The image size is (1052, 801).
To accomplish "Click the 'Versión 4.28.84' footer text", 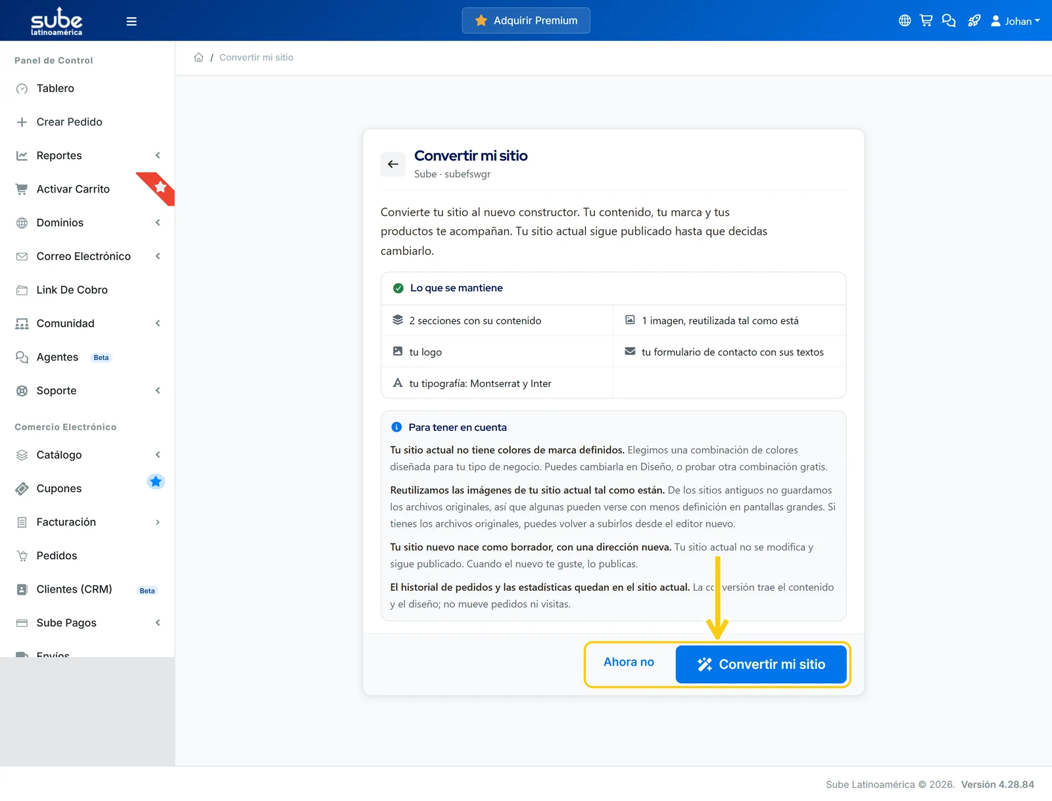I will coord(997,785).
